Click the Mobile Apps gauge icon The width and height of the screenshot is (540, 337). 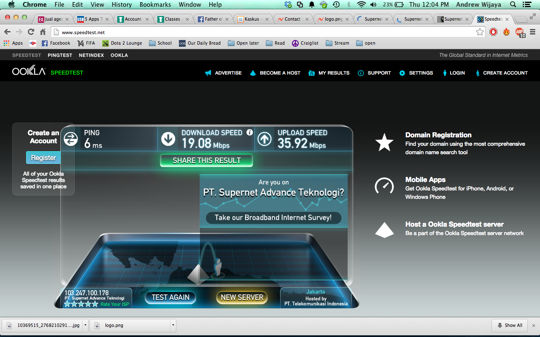[384, 186]
